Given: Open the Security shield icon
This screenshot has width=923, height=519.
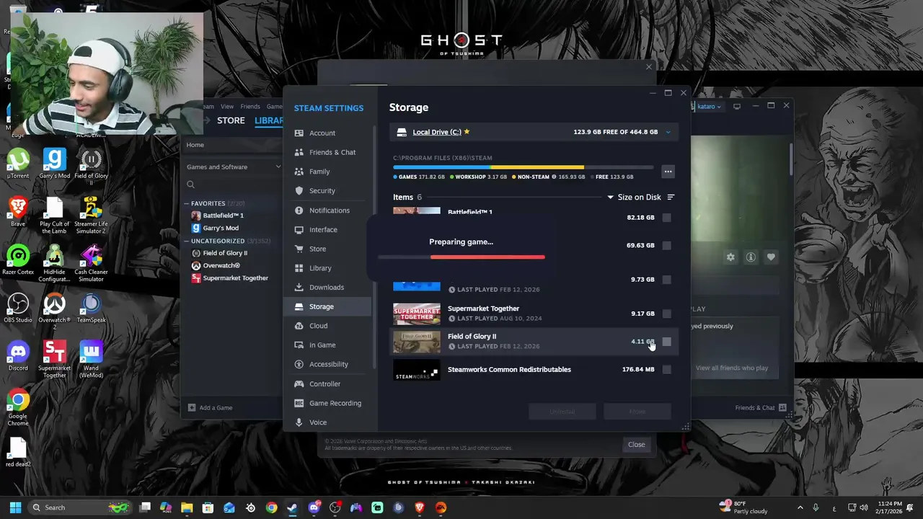Looking at the screenshot, I should pyautogui.click(x=299, y=190).
